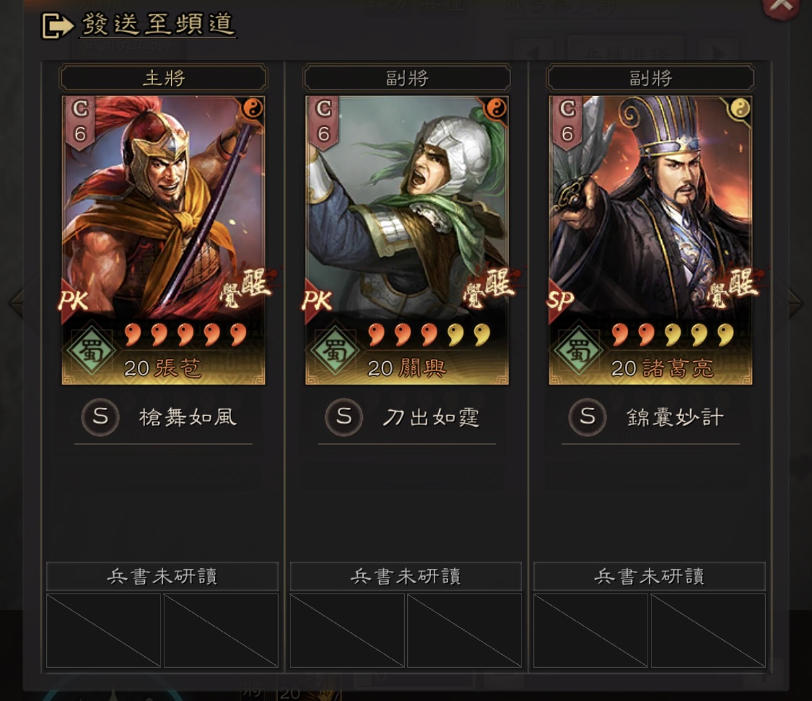The image size is (812, 701).
Task: Select the 關興 general card
Action: point(407,240)
